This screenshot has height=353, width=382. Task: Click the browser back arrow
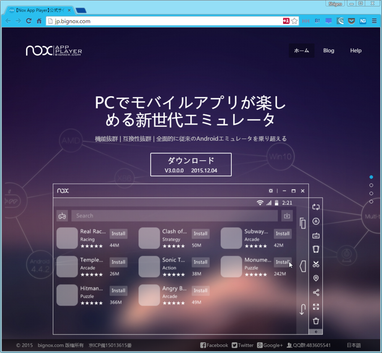[8, 21]
